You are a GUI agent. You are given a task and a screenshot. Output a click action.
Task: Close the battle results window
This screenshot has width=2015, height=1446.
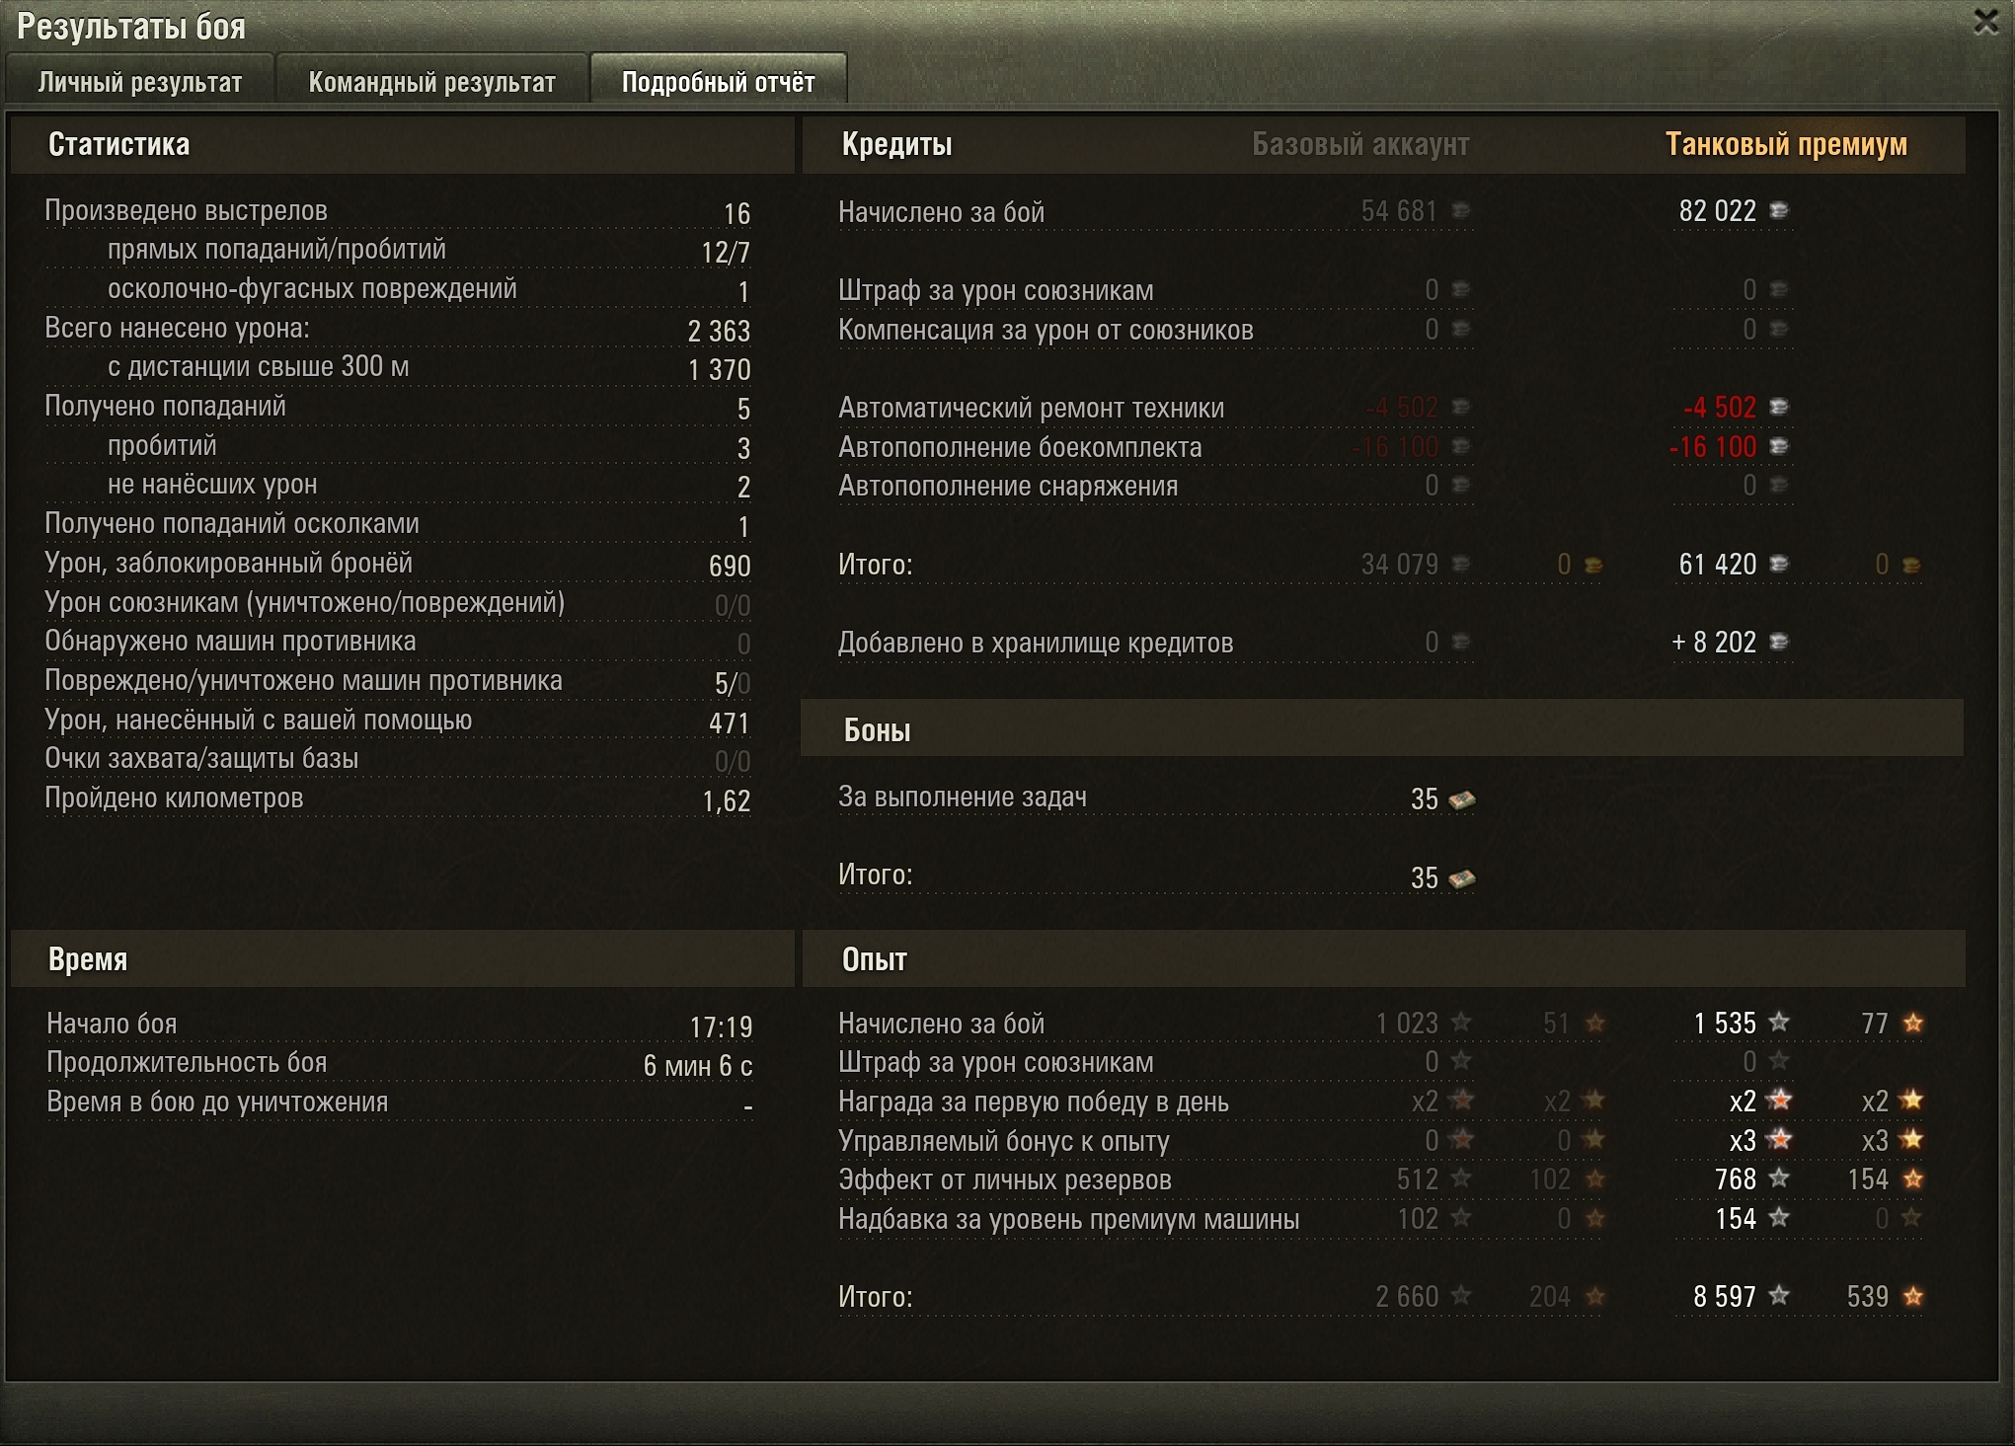coord(1985,22)
